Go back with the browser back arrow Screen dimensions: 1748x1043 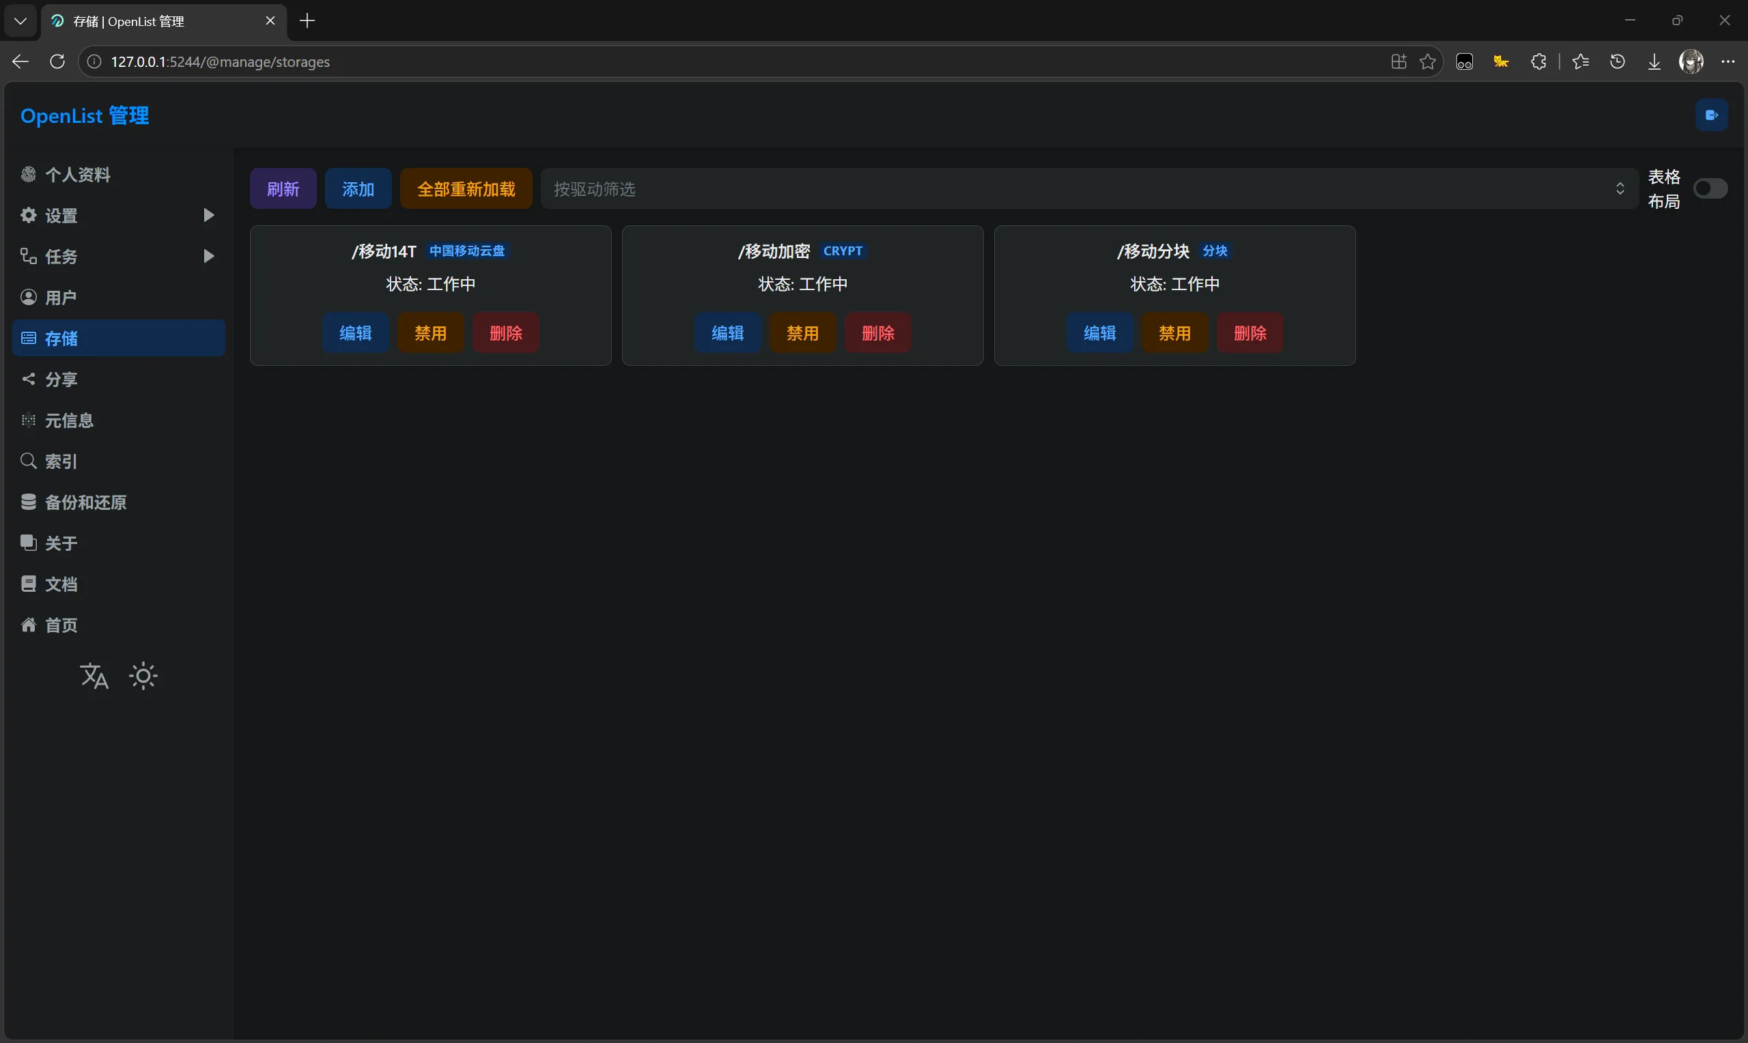tap(20, 62)
